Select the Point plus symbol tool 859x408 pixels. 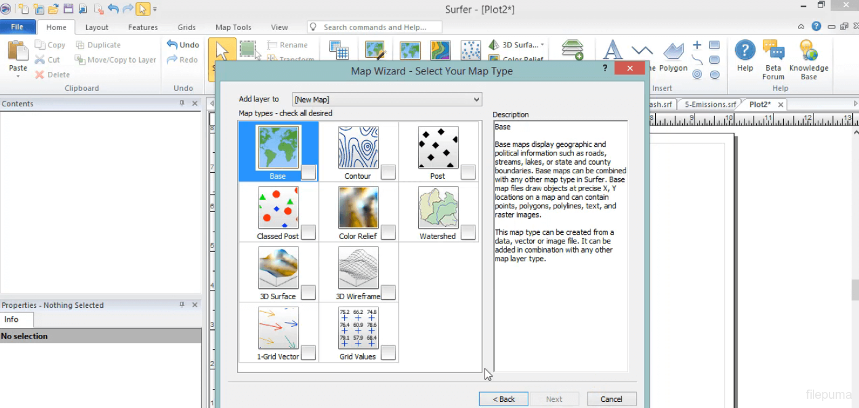(697, 45)
